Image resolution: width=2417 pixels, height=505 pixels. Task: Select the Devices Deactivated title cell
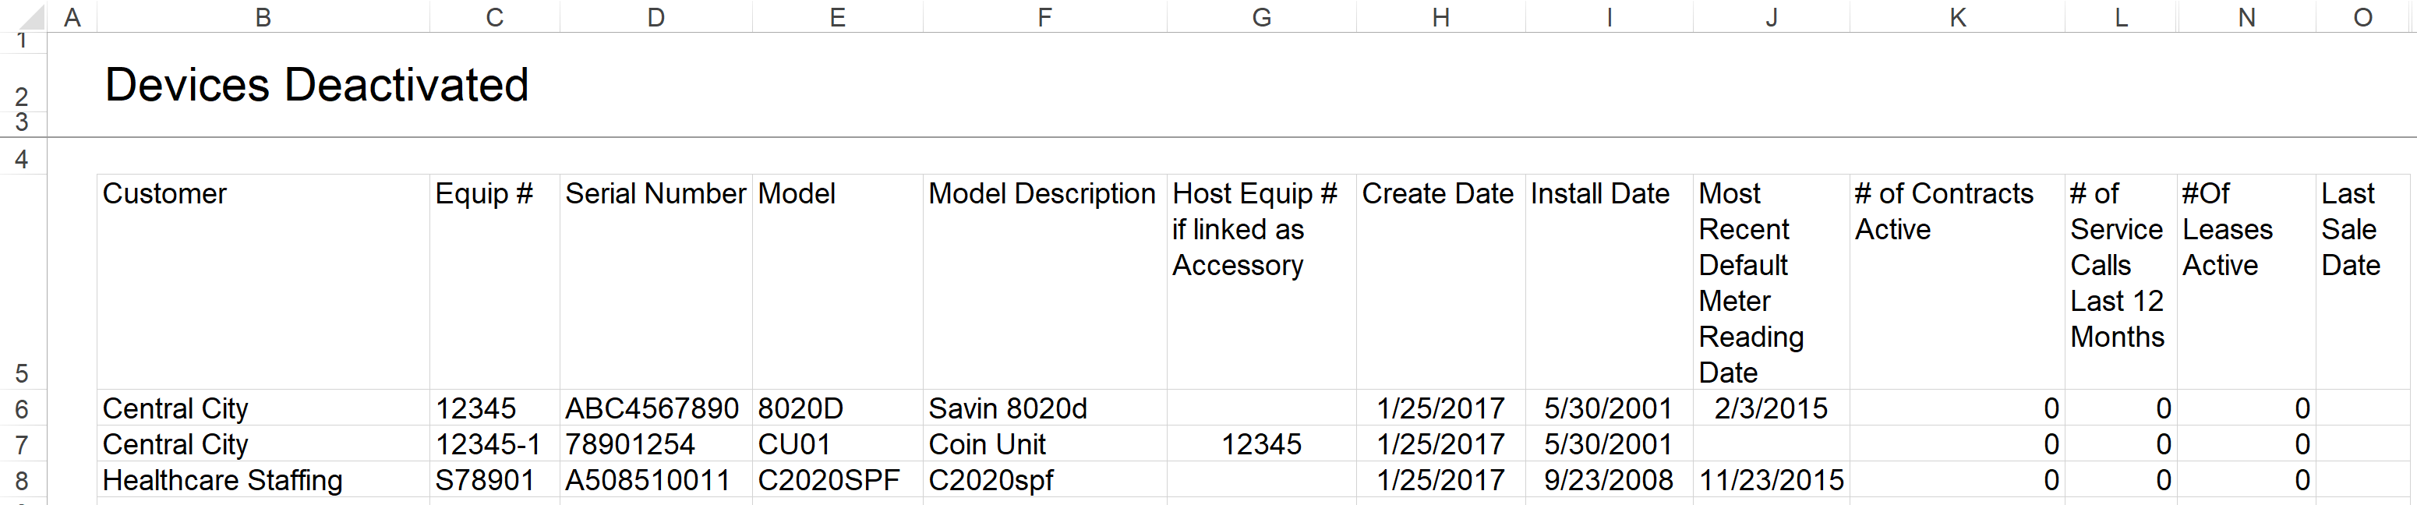[x=316, y=84]
